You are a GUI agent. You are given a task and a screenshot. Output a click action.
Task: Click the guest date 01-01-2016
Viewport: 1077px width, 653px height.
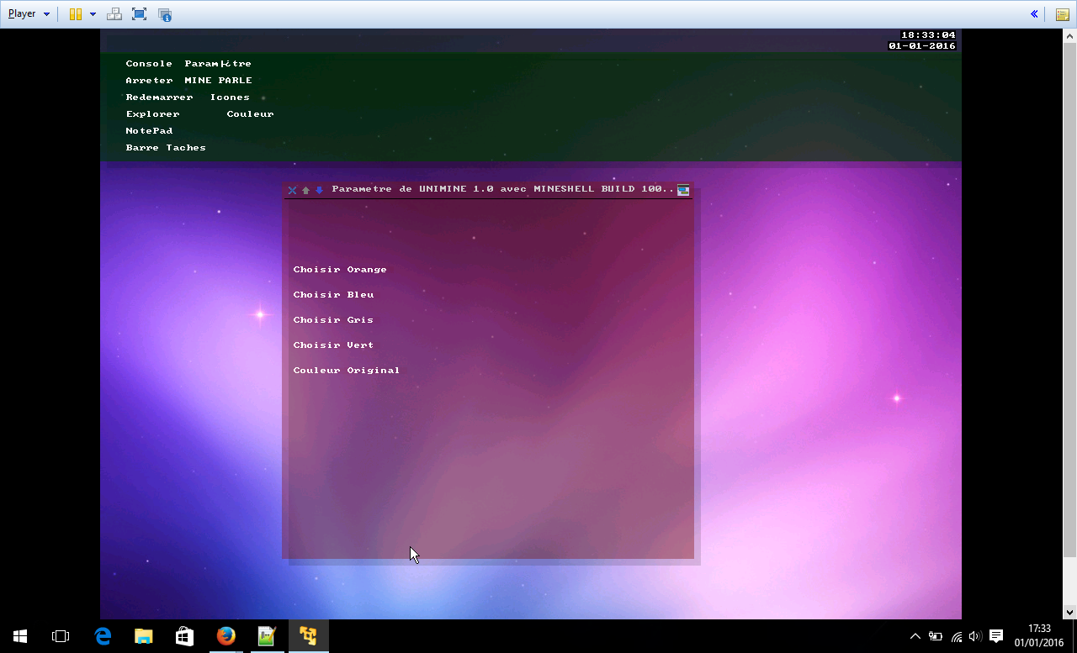[x=922, y=46]
